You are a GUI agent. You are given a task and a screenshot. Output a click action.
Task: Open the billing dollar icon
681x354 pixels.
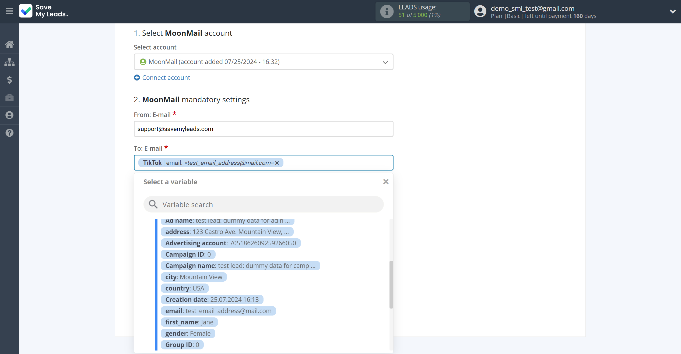pos(9,80)
